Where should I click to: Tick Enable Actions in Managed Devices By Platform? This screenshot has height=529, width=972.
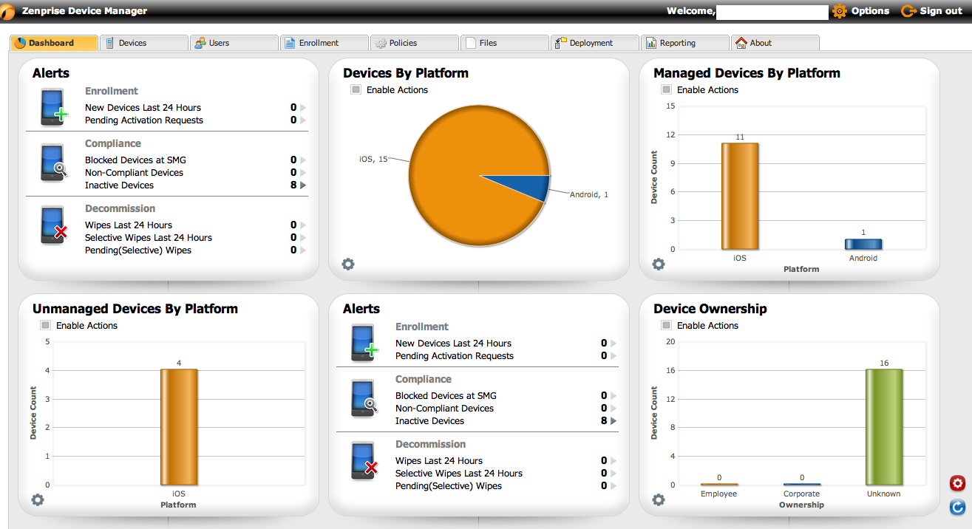tap(667, 90)
